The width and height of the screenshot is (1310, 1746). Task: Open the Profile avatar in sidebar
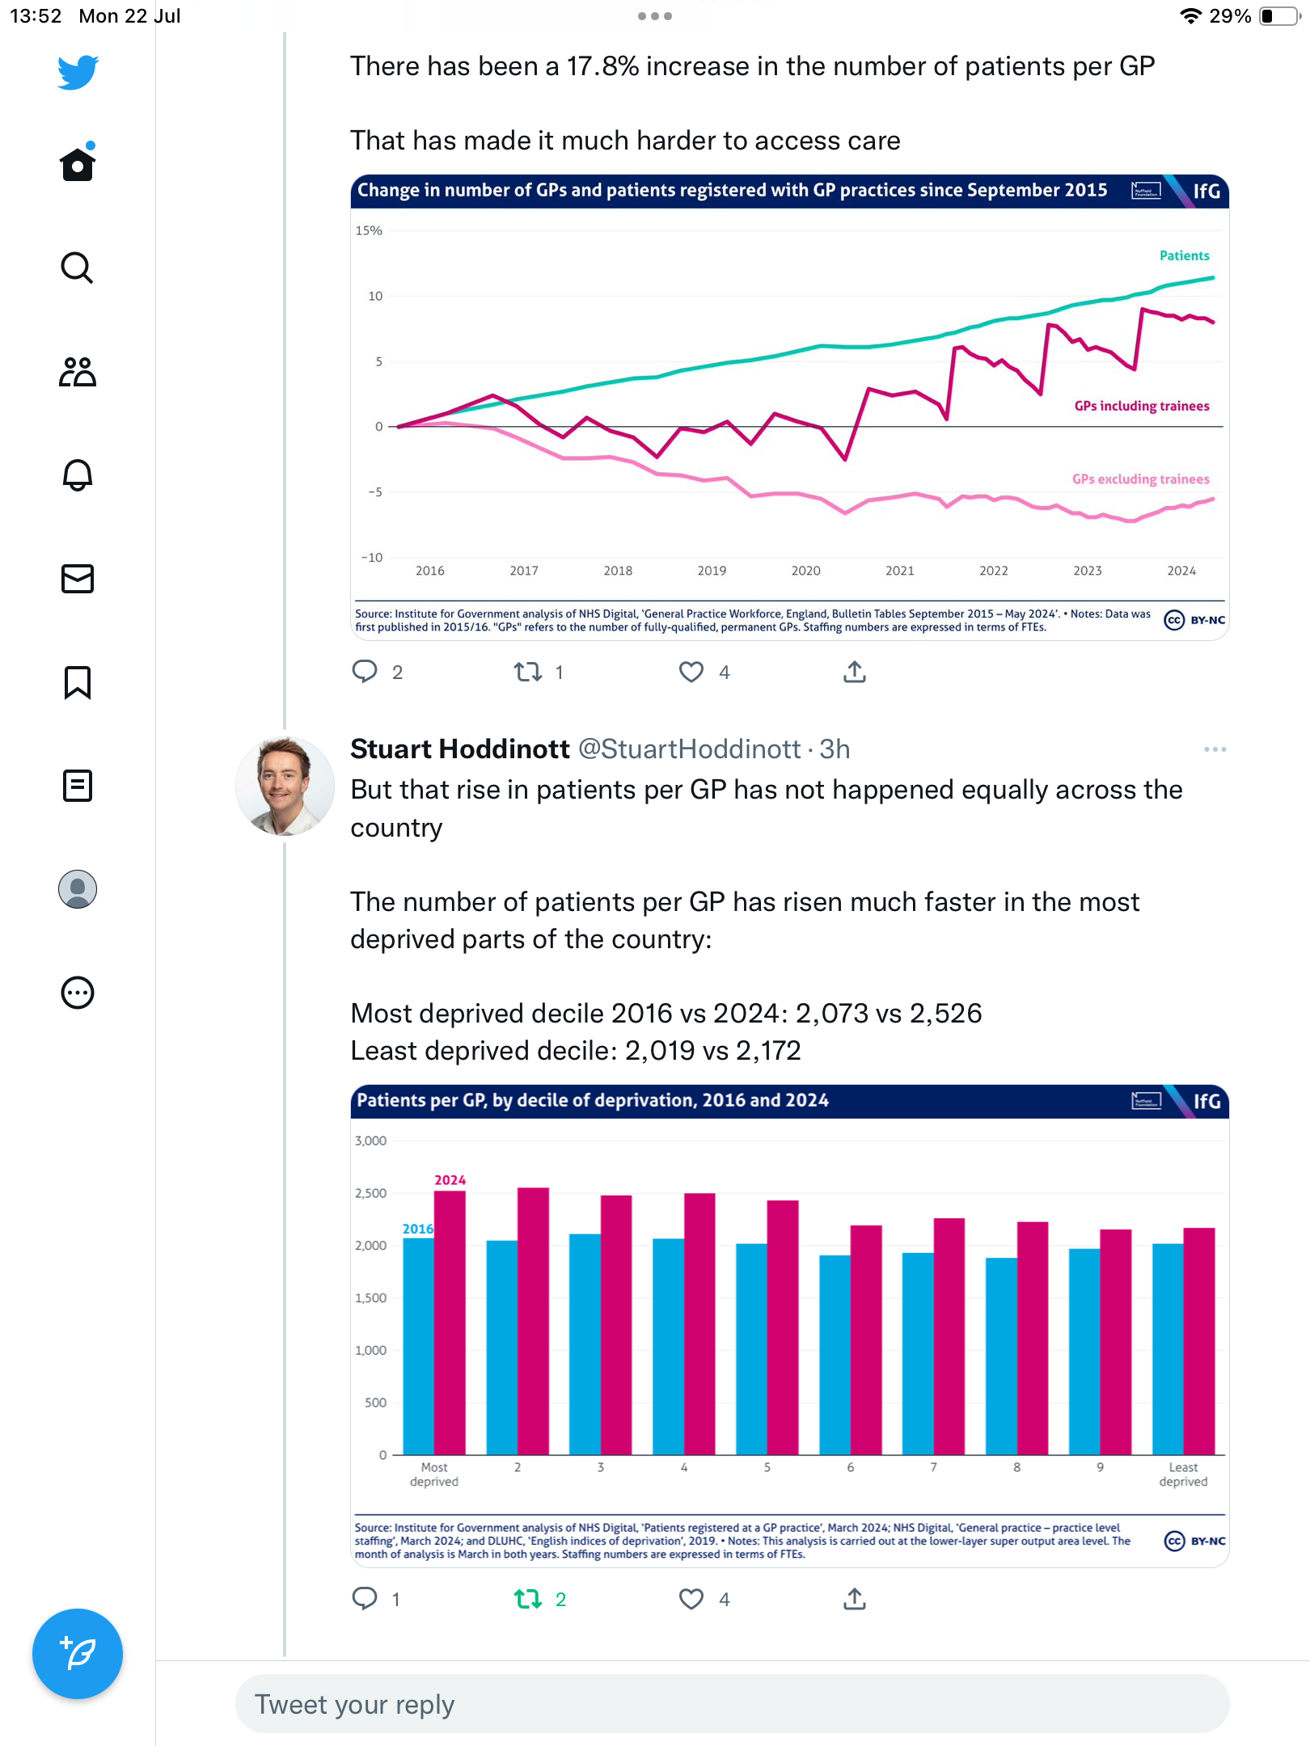click(78, 889)
